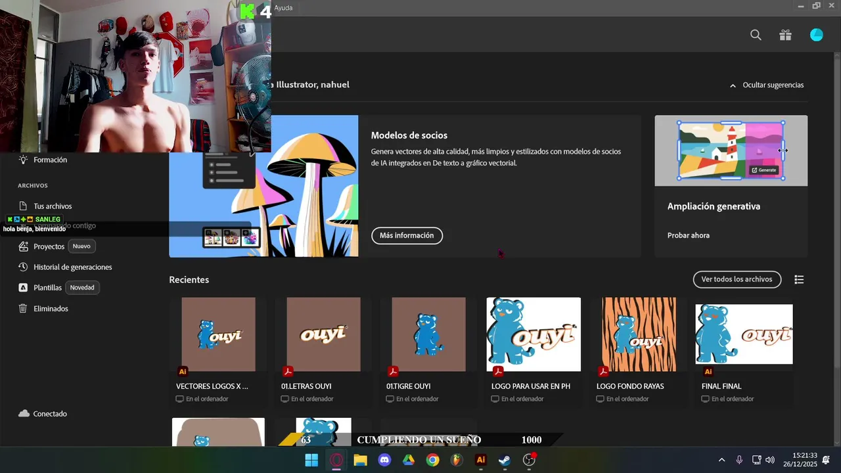Collapse suggestions with Ocultar sugerencias

tap(767, 85)
